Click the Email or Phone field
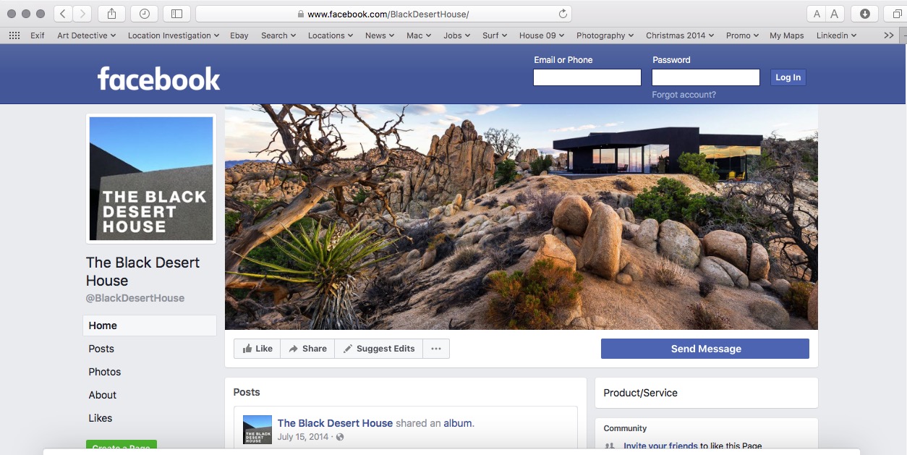The height and width of the screenshot is (455, 907). click(x=587, y=77)
